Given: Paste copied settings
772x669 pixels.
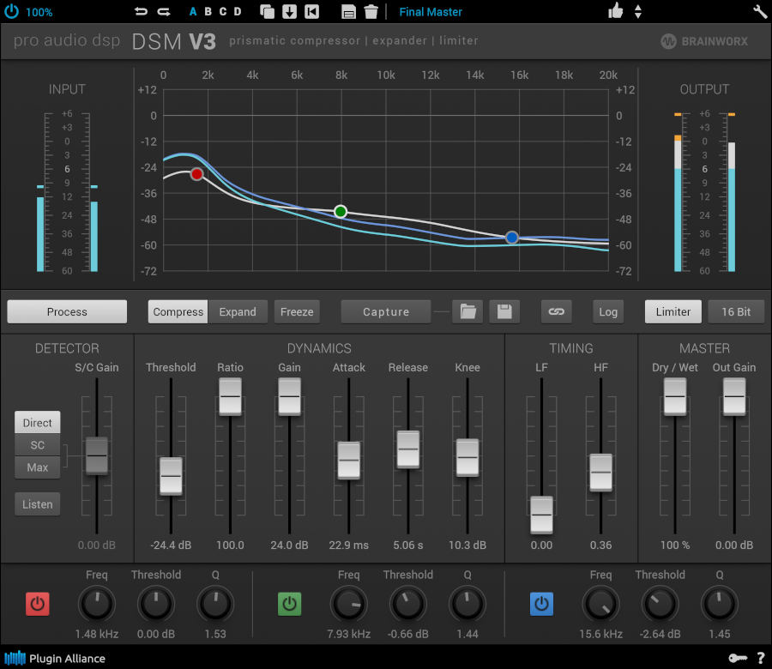Looking at the screenshot, I should pyautogui.click(x=290, y=11).
